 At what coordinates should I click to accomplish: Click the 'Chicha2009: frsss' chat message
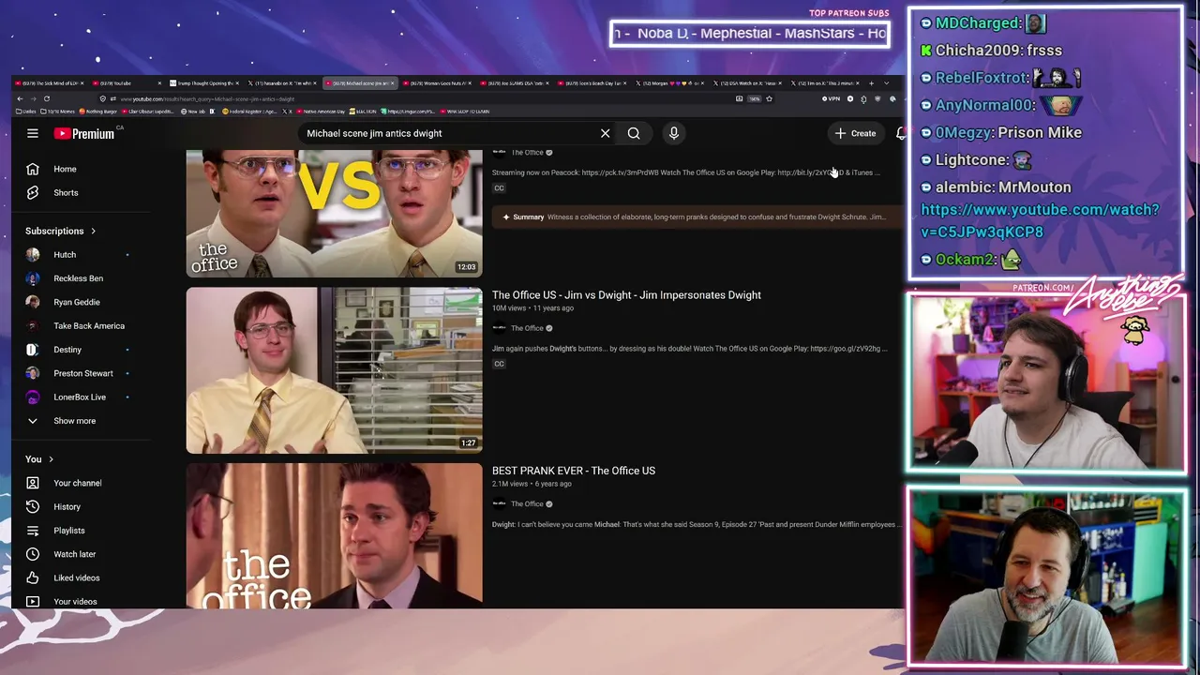tap(991, 50)
